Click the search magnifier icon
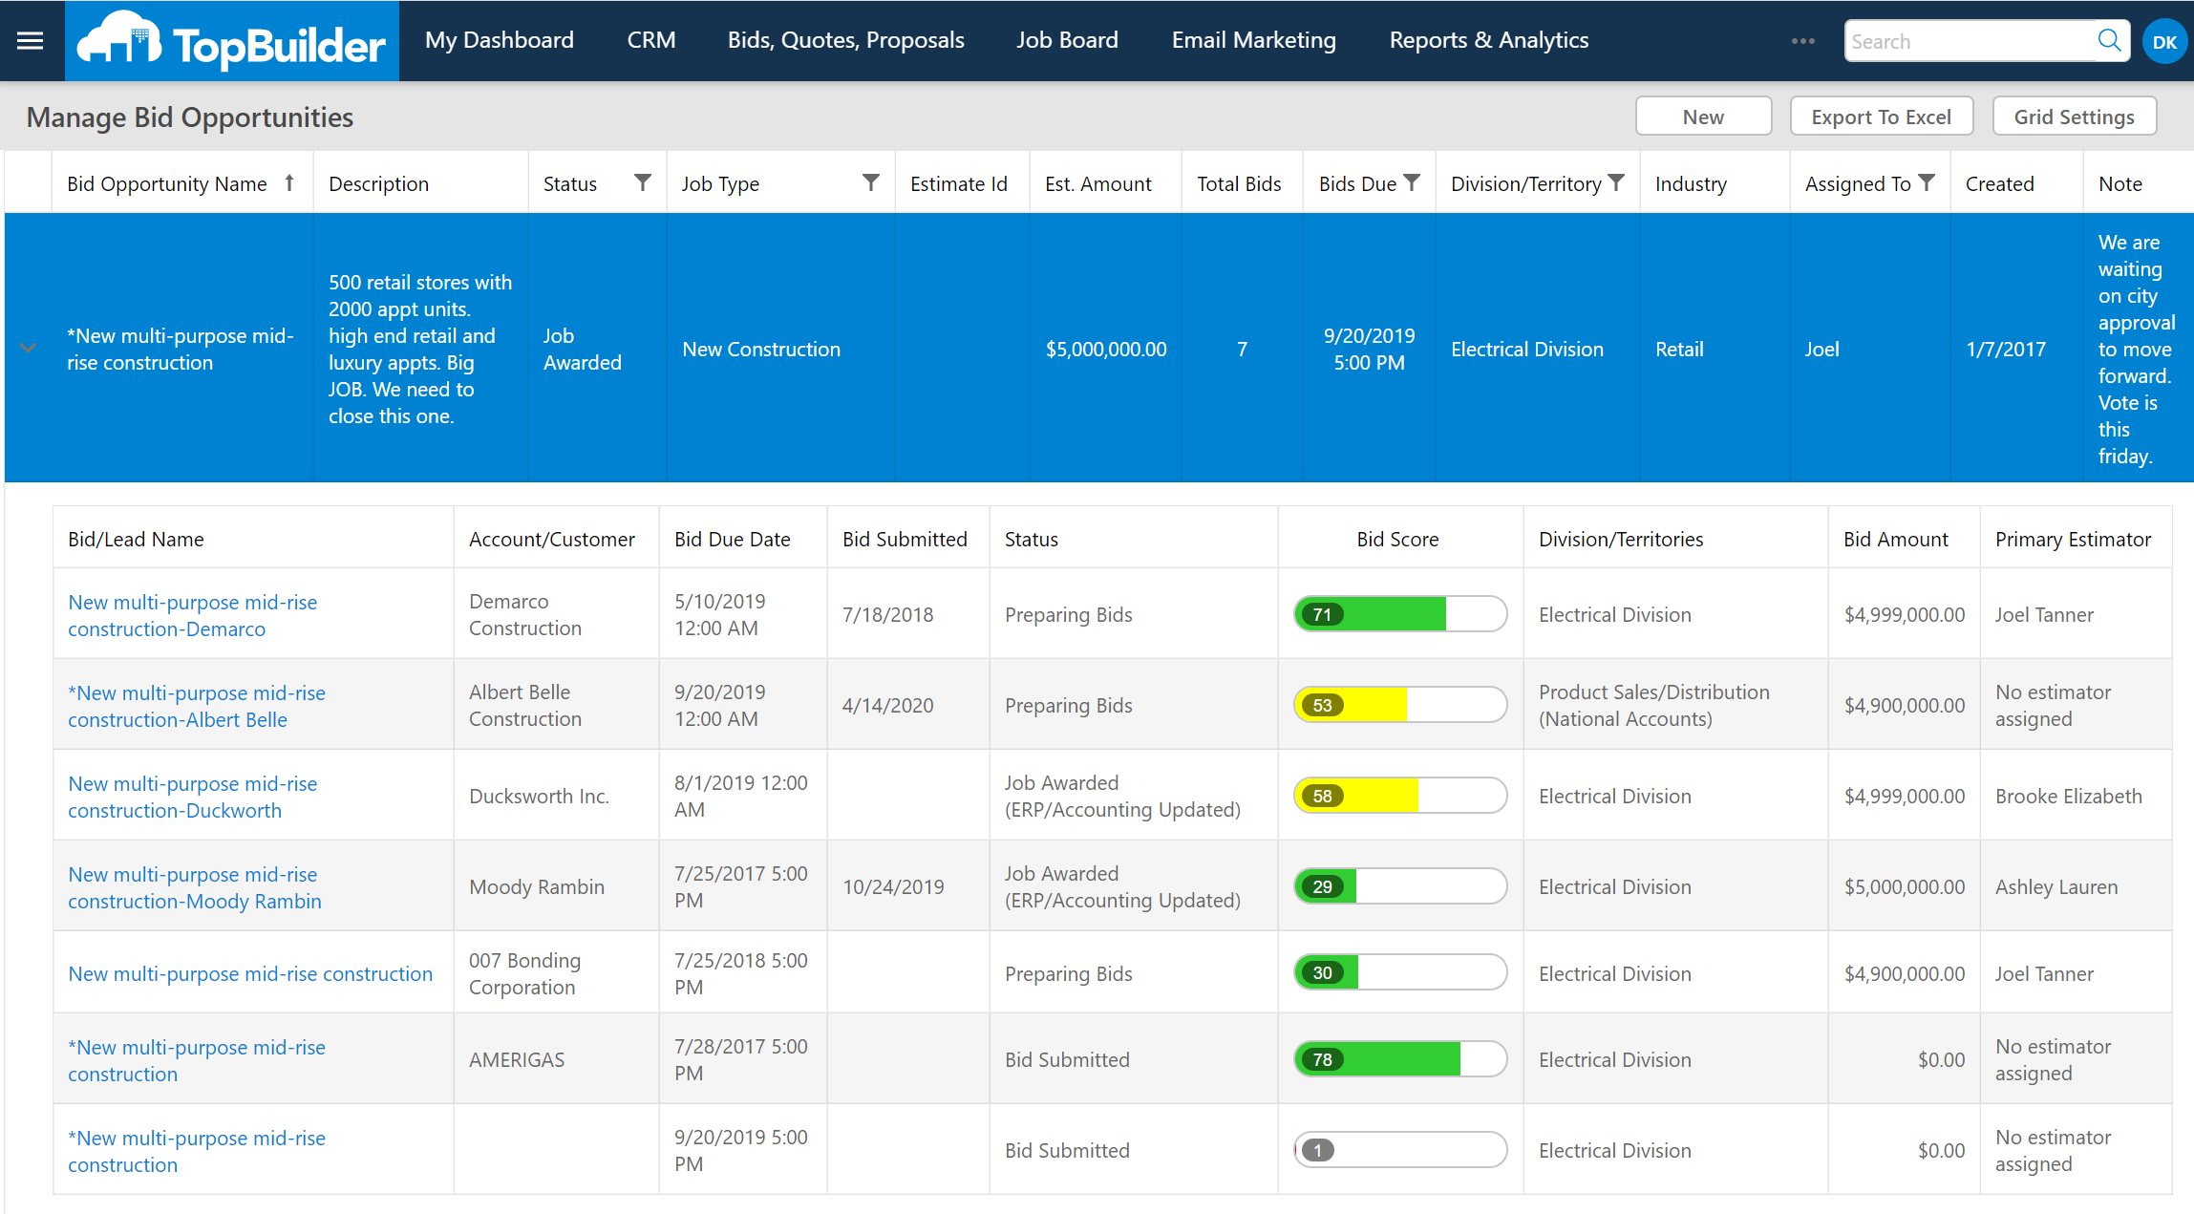Screen dimensions: 2194x1214 click(x=2109, y=40)
